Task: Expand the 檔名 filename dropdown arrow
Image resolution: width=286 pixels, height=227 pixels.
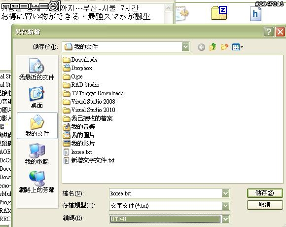Action: tap(225, 193)
